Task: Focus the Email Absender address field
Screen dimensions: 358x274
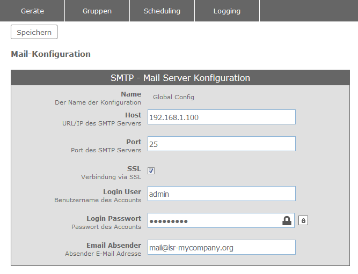Action: pos(221,247)
